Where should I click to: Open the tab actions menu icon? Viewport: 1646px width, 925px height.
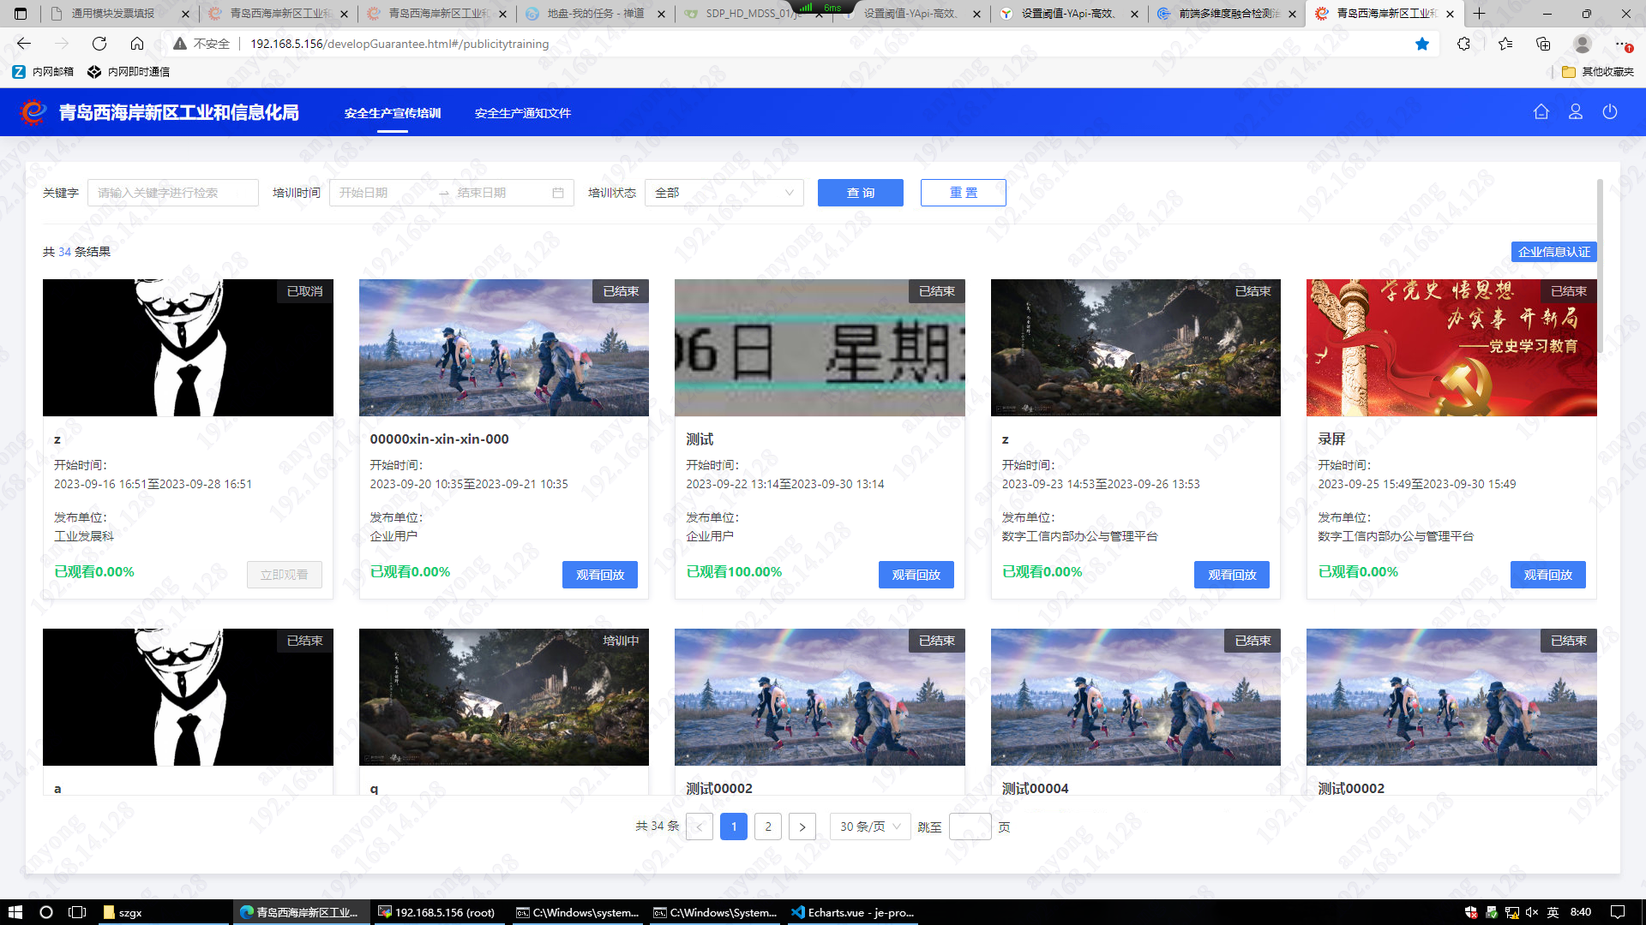pos(21,14)
